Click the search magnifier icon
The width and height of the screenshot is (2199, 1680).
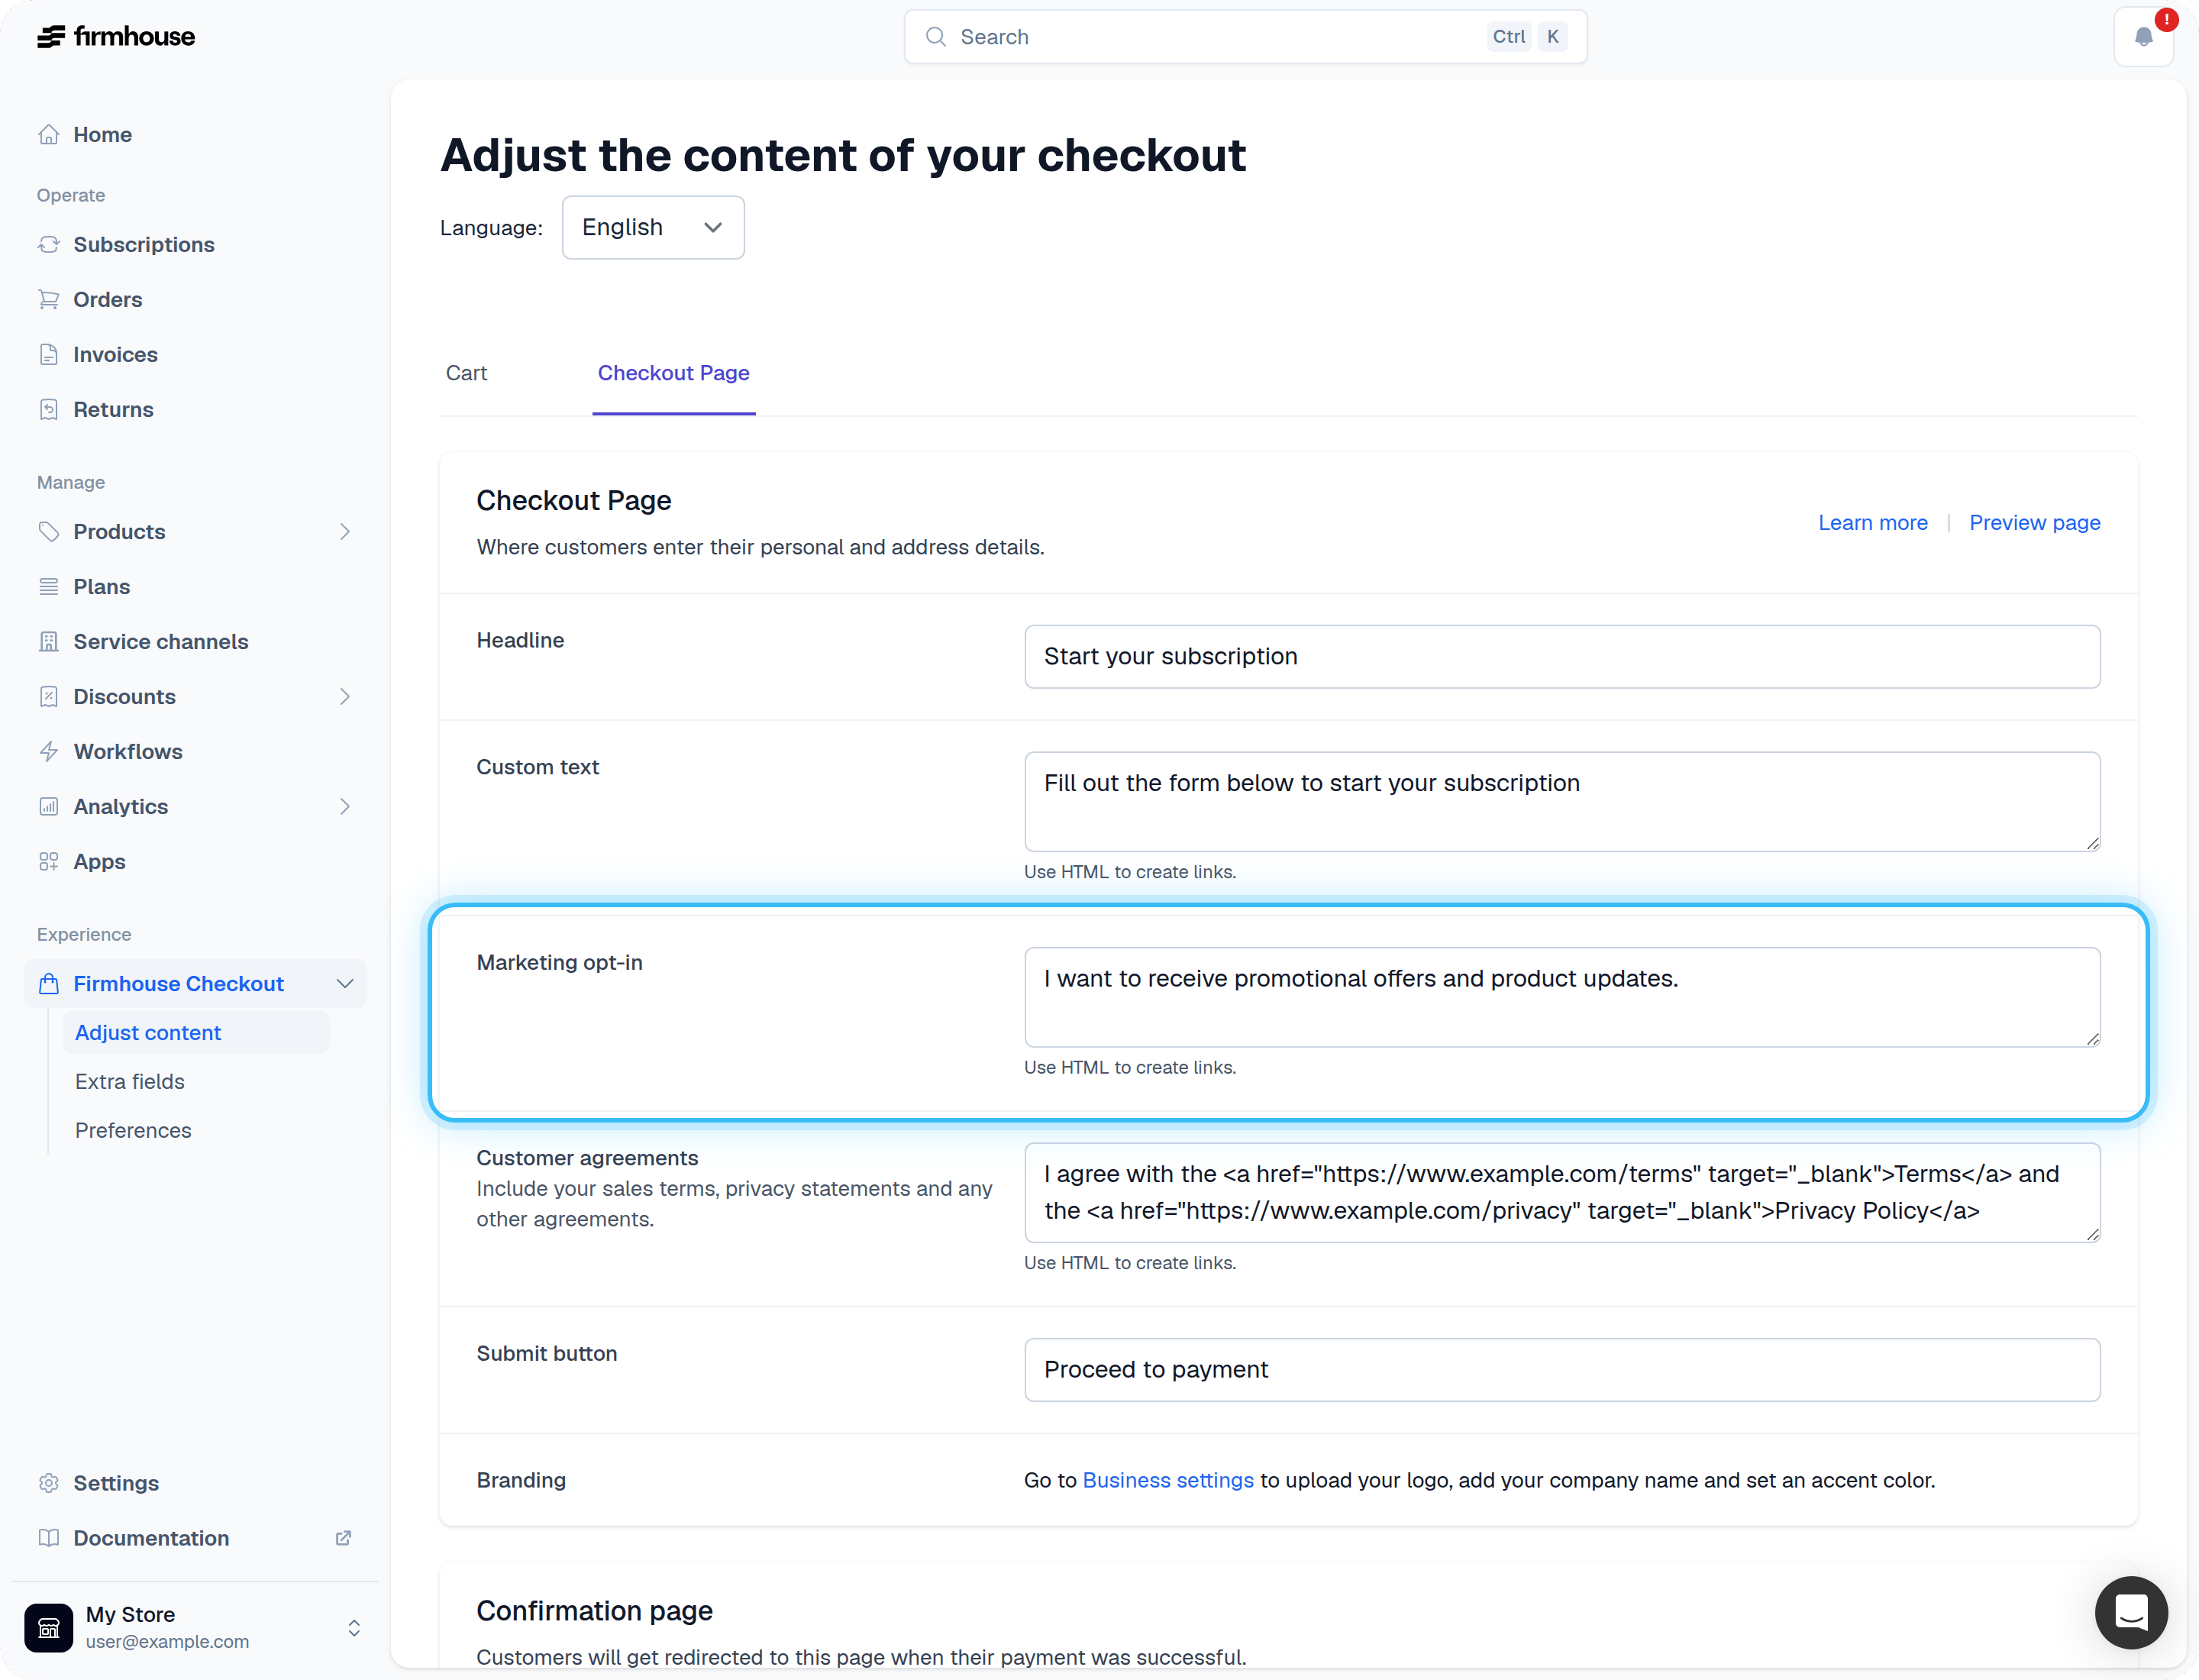935,37
